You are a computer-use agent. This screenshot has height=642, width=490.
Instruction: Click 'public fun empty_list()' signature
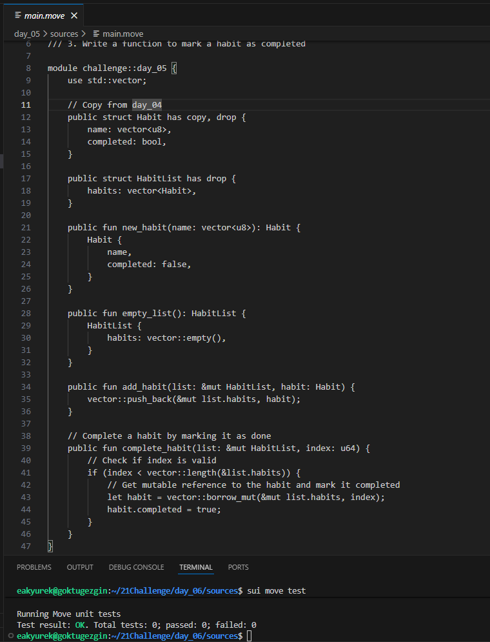(x=157, y=313)
